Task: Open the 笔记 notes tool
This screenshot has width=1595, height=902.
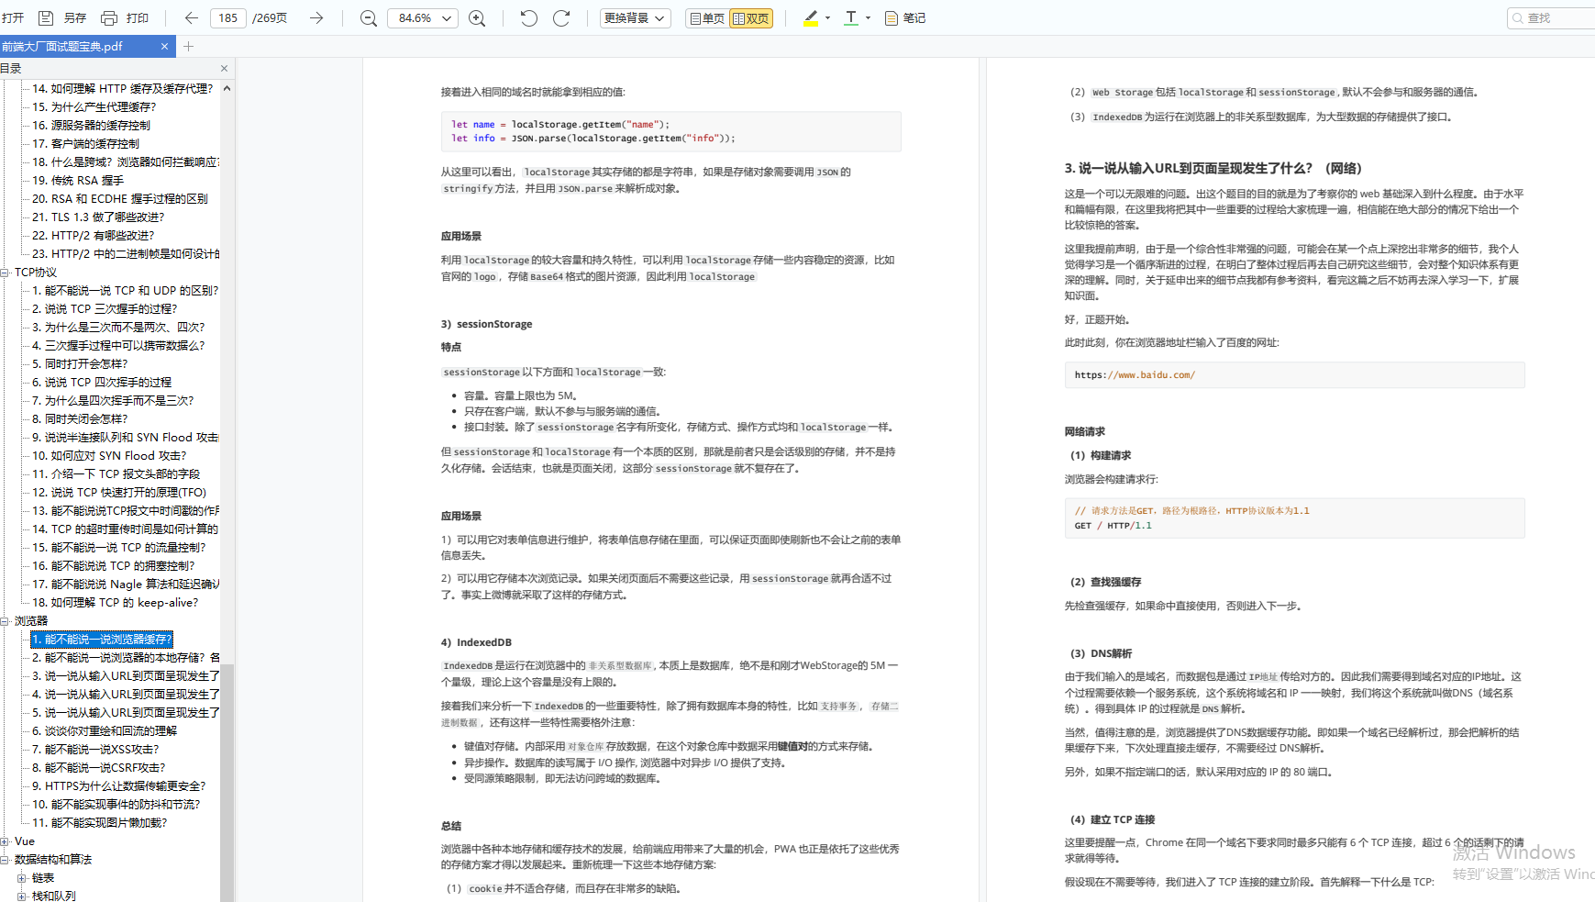Action: [905, 17]
